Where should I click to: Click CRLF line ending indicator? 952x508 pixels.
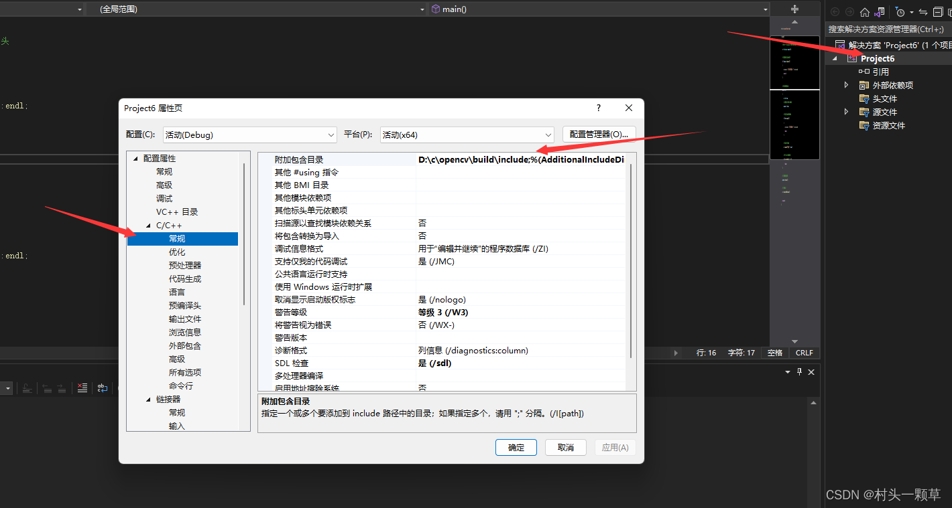click(x=805, y=353)
